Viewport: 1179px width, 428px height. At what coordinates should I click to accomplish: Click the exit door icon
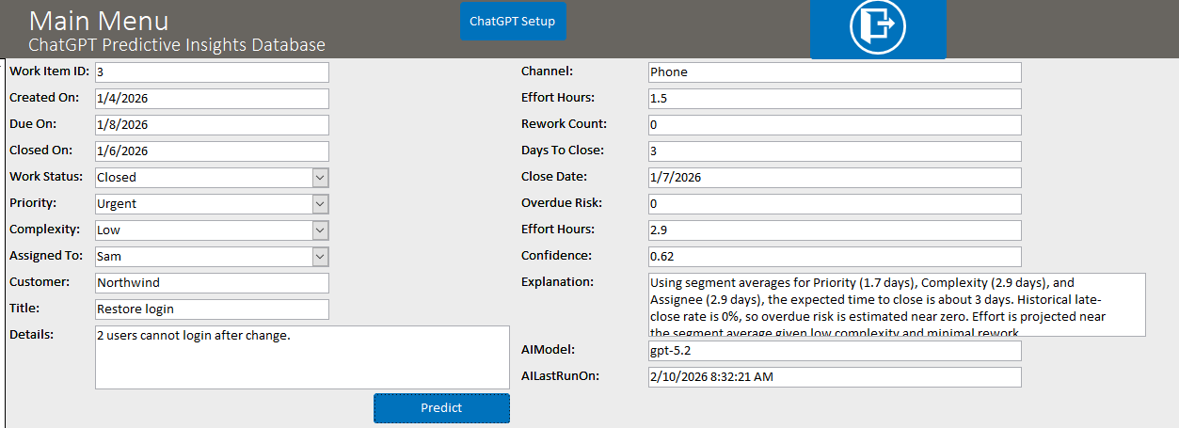(877, 28)
